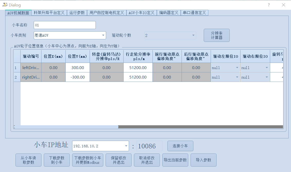Open the AGV小车IO定义 tab

(x=142, y=12)
